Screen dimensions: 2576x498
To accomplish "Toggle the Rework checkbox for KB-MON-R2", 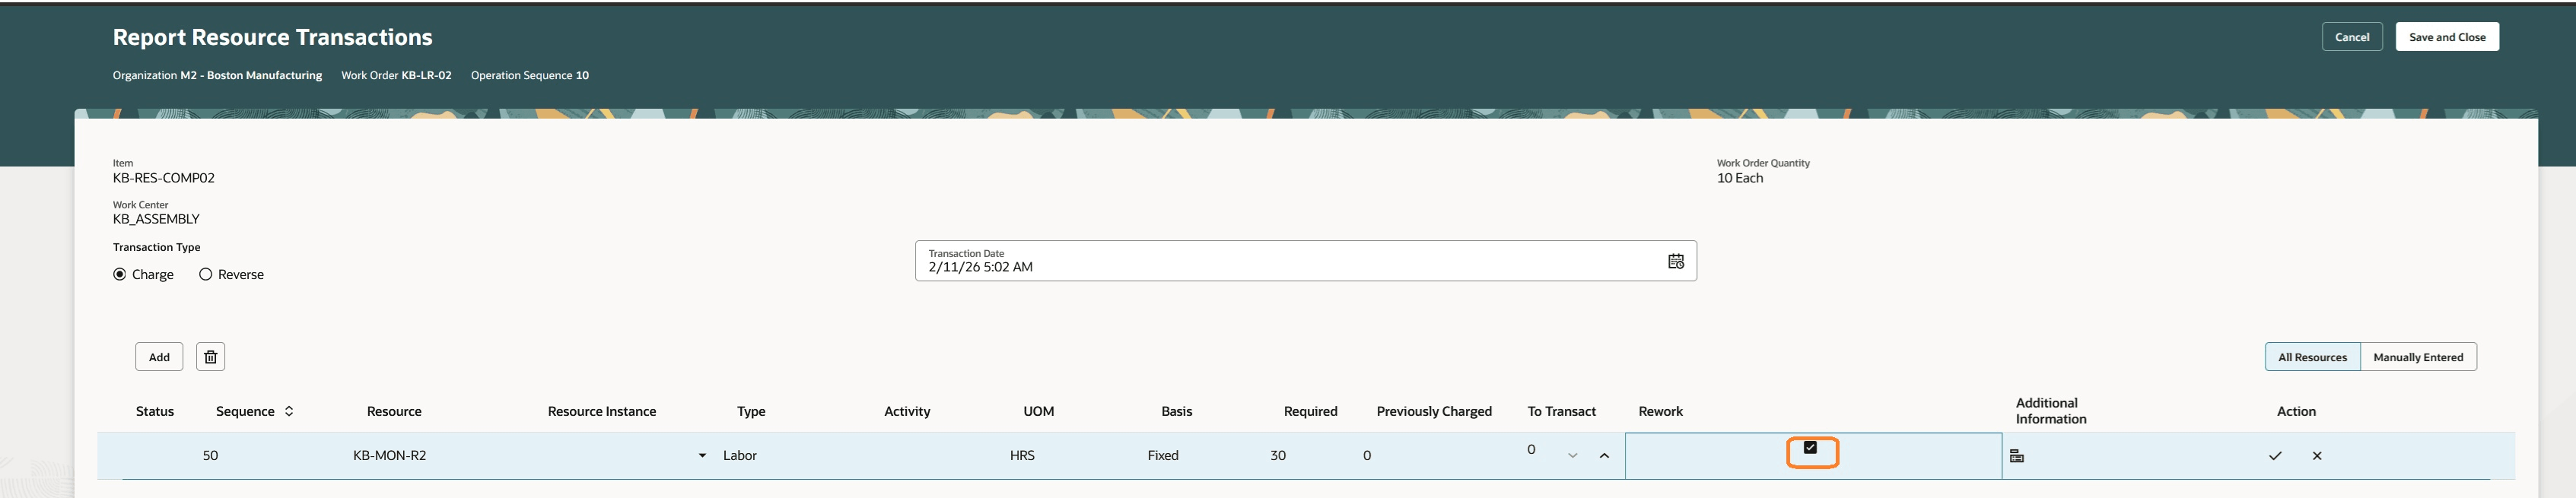I will (x=1810, y=448).
